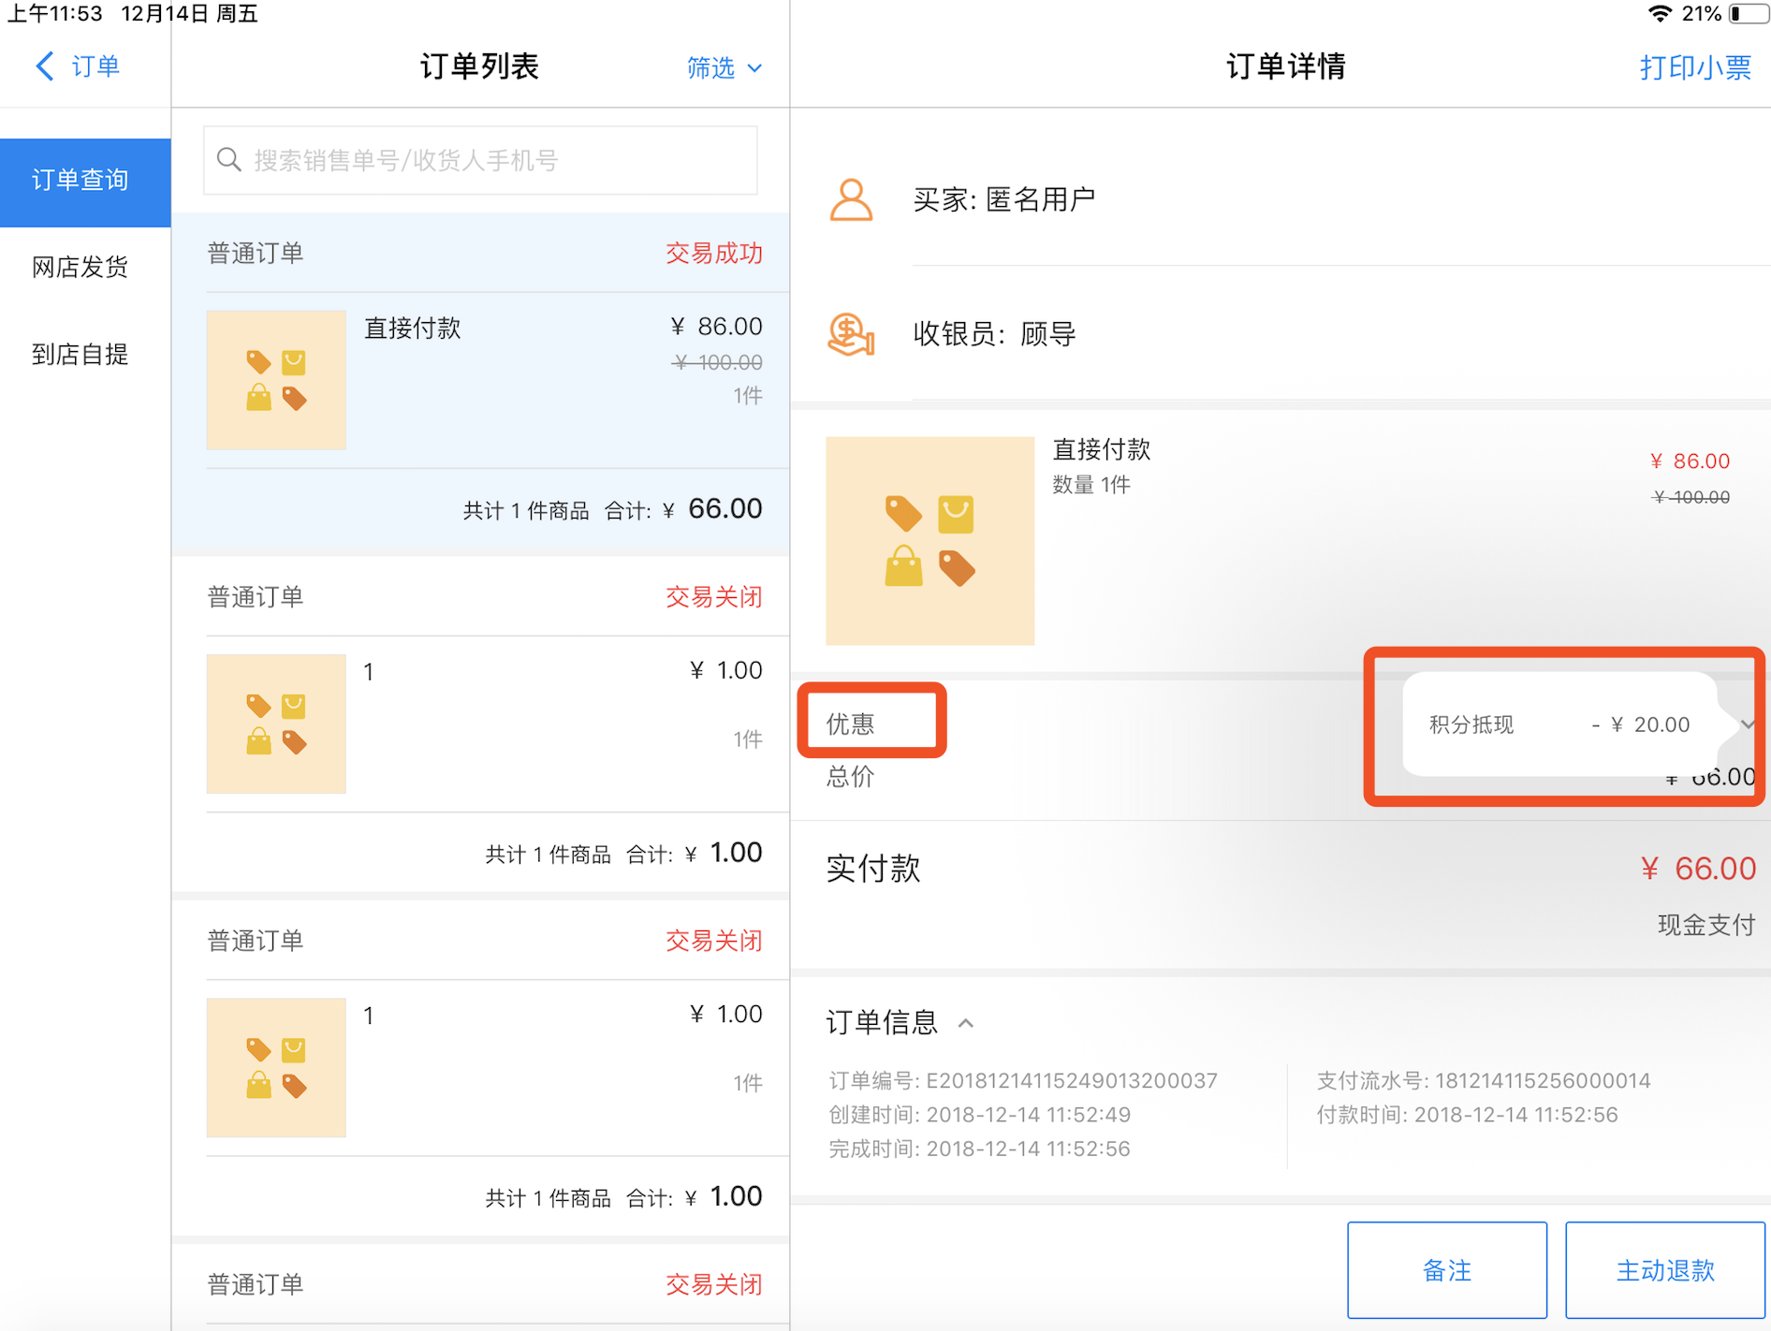Image resolution: width=1771 pixels, height=1331 pixels.
Task: Focus the order number search field
Action: click(x=496, y=161)
